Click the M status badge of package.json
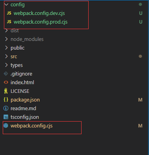This screenshot has height=155, width=149. (140, 100)
